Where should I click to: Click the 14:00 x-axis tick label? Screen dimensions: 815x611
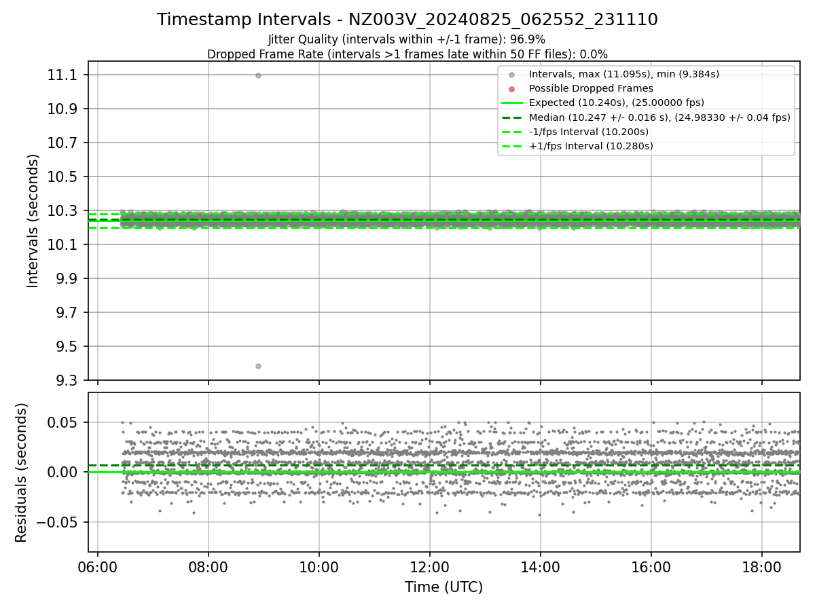tap(540, 567)
